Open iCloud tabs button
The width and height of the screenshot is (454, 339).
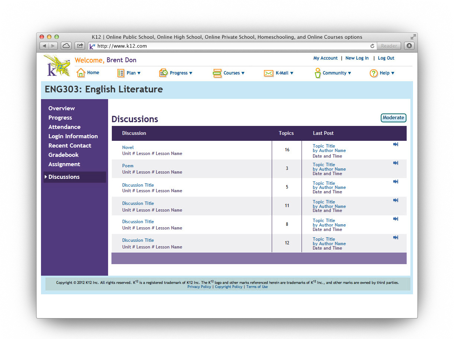(x=66, y=46)
